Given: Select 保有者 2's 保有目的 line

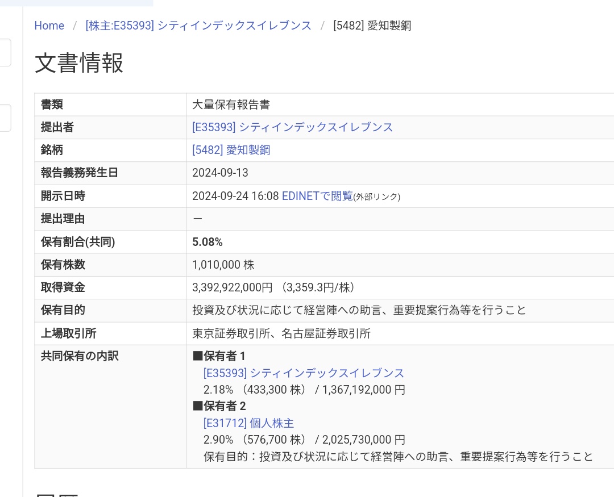Looking at the screenshot, I should click(x=398, y=456).
